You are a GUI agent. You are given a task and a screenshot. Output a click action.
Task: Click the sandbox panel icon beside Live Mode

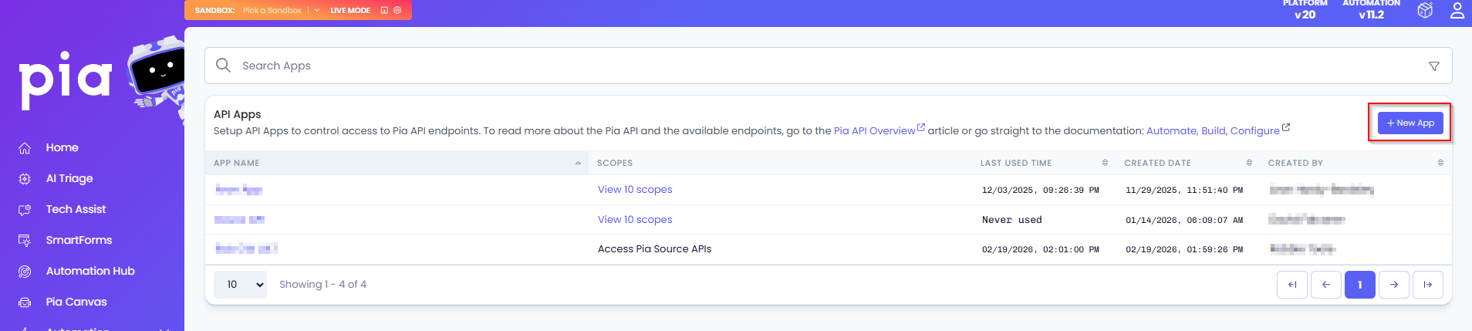[384, 10]
